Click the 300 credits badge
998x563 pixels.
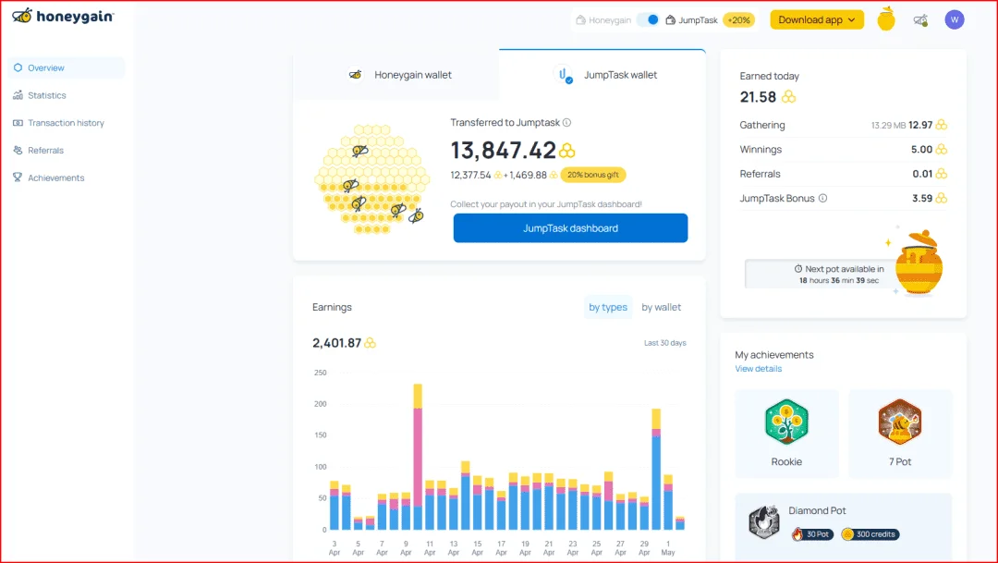[870, 534]
